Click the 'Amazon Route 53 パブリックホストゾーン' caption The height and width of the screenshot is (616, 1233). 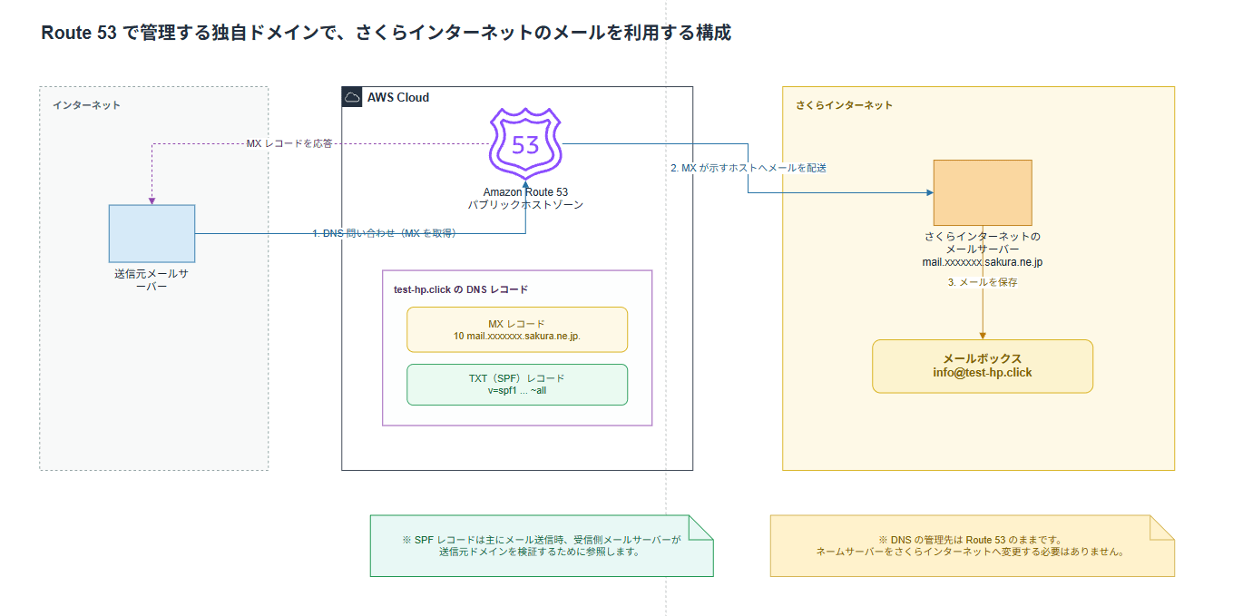(525, 199)
